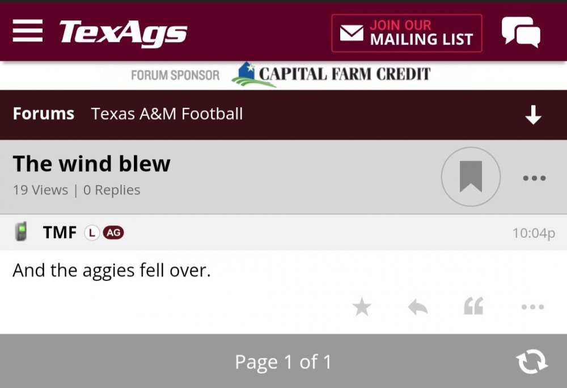
Task: Open the hamburger navigation menu
Action: coord(27,31)
